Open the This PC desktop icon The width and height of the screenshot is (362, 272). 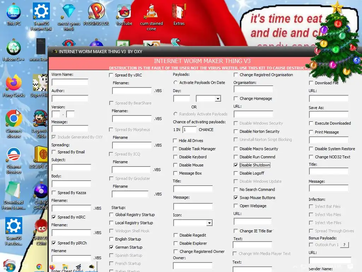click(x=13, y=14)
